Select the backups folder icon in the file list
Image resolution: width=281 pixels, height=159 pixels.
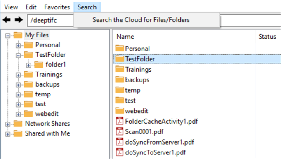(x=120, y=79)
